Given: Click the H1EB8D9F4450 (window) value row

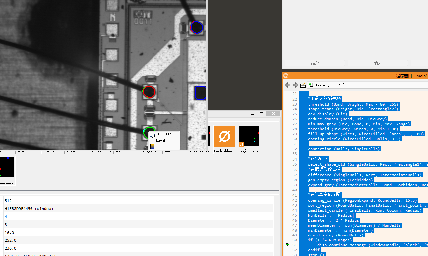Looking at the screenshot, I should tap(139, 209).
